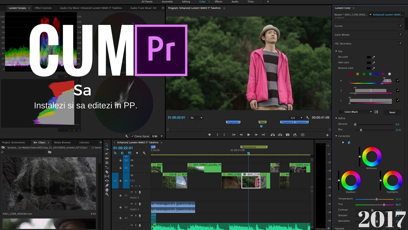Select the Pen tool

coord(107,185)
